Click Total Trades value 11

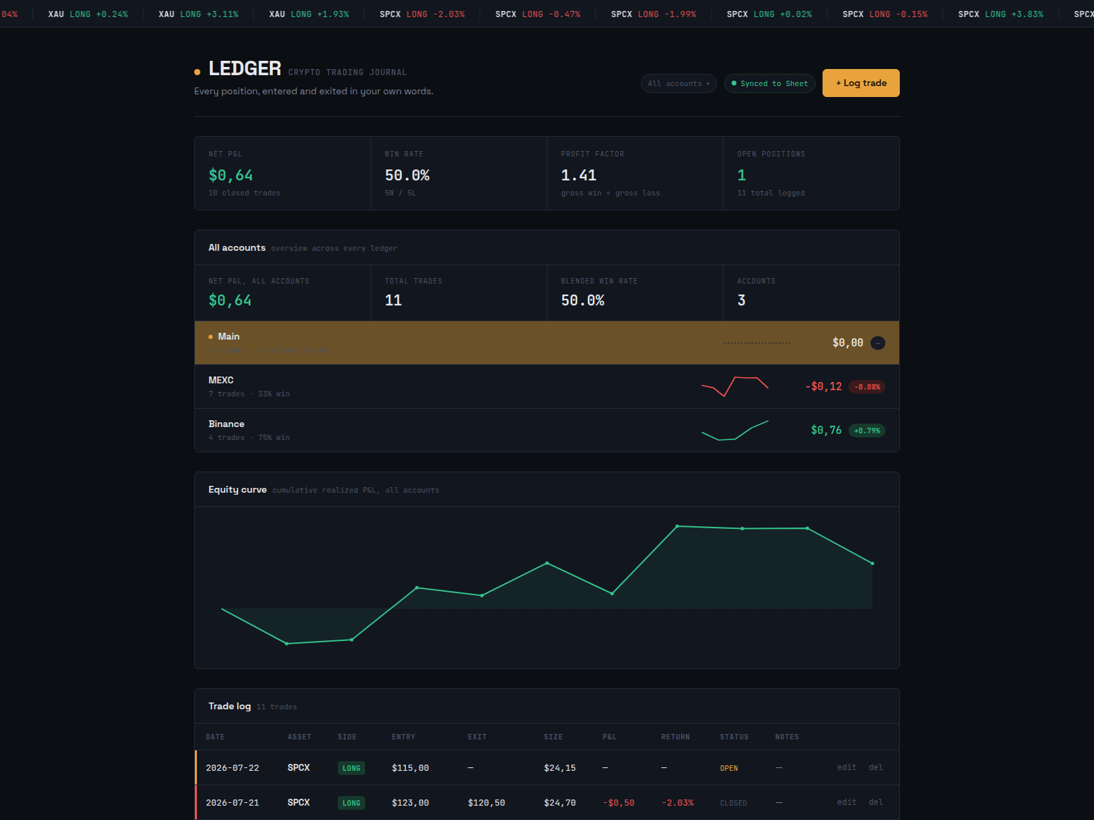393,301
